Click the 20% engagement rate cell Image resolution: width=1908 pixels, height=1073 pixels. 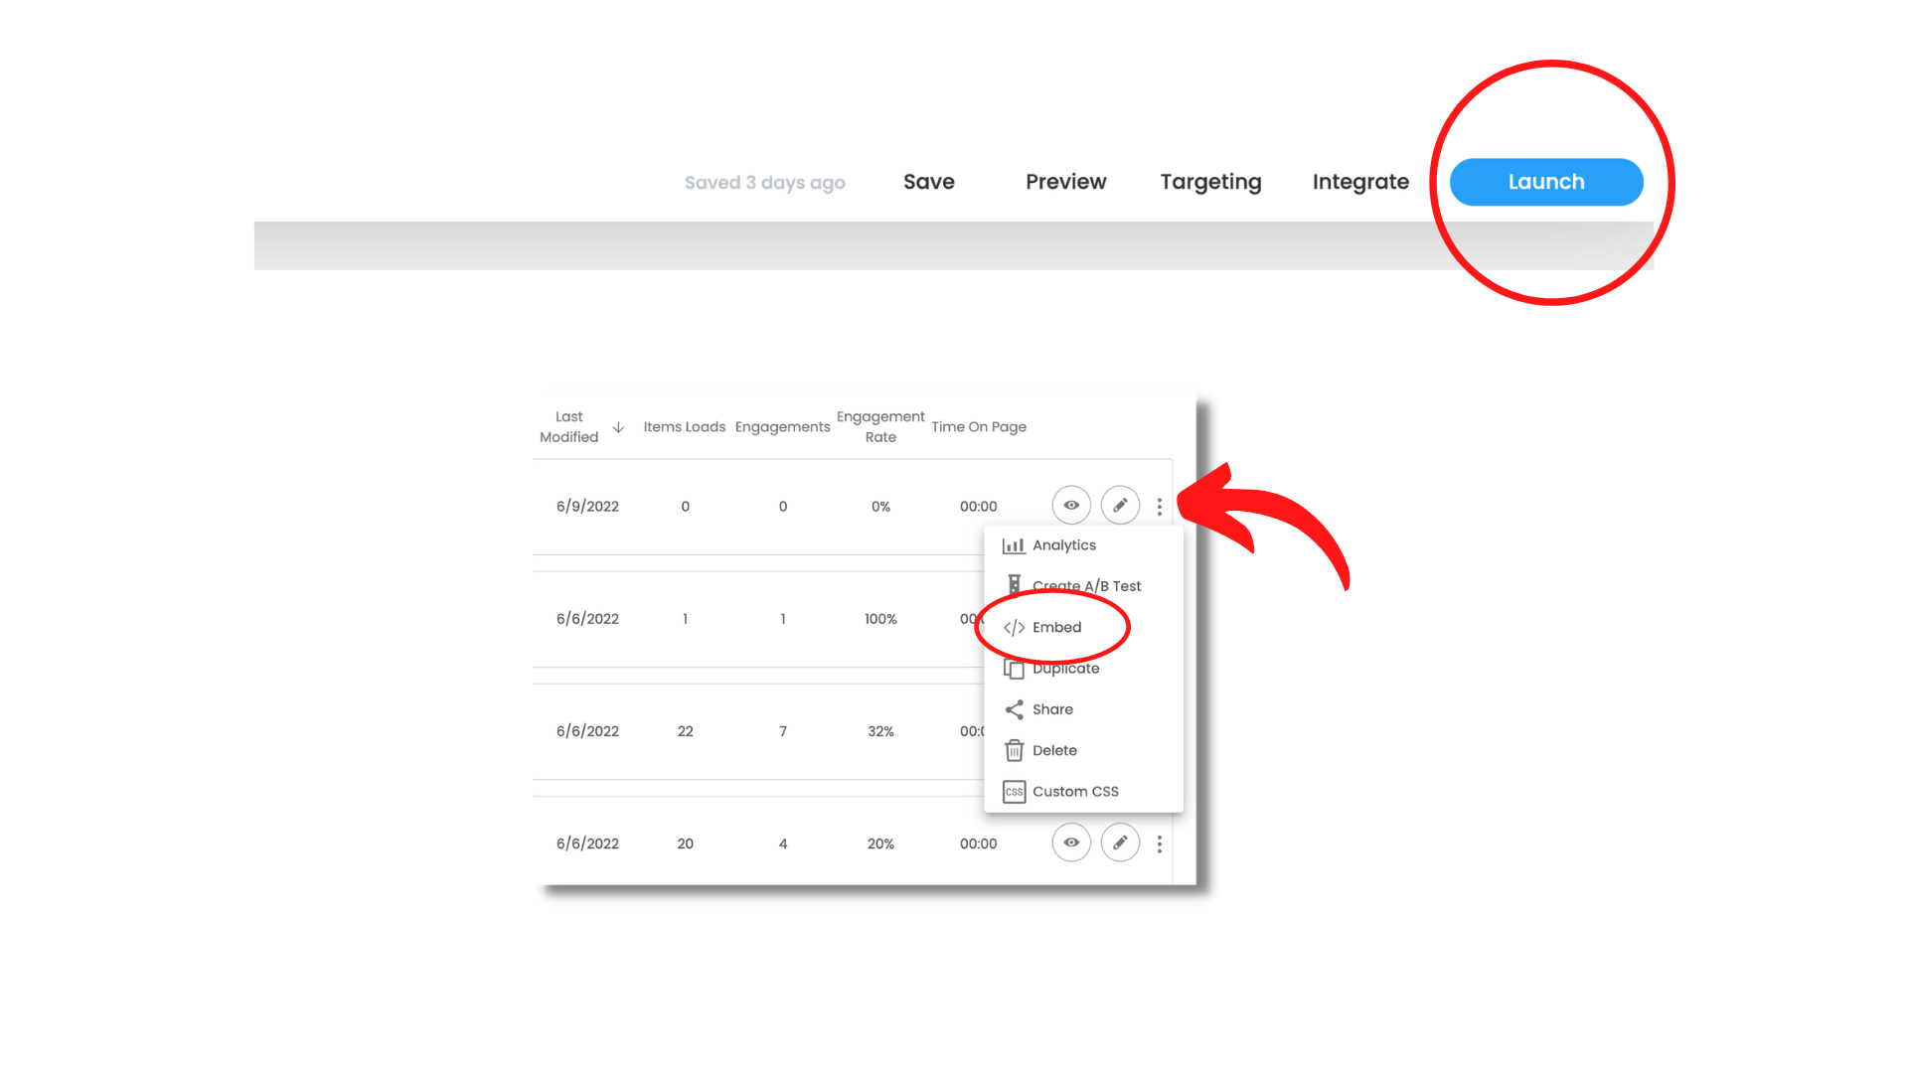click(880, 843)
